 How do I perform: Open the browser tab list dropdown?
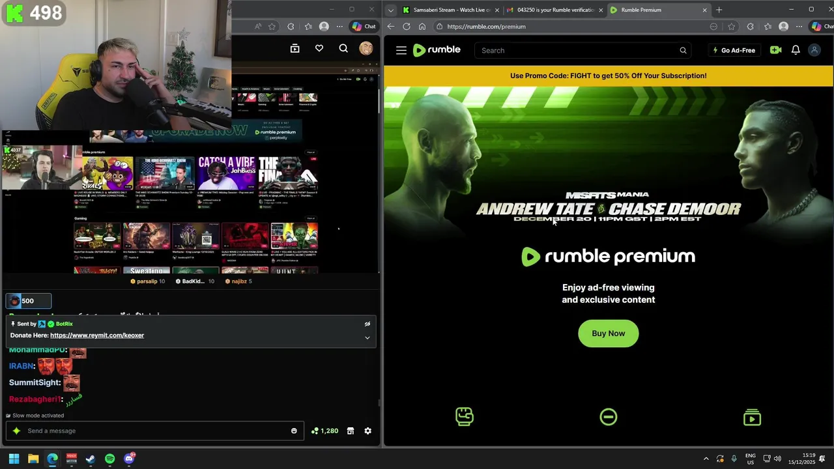point(390,10)
